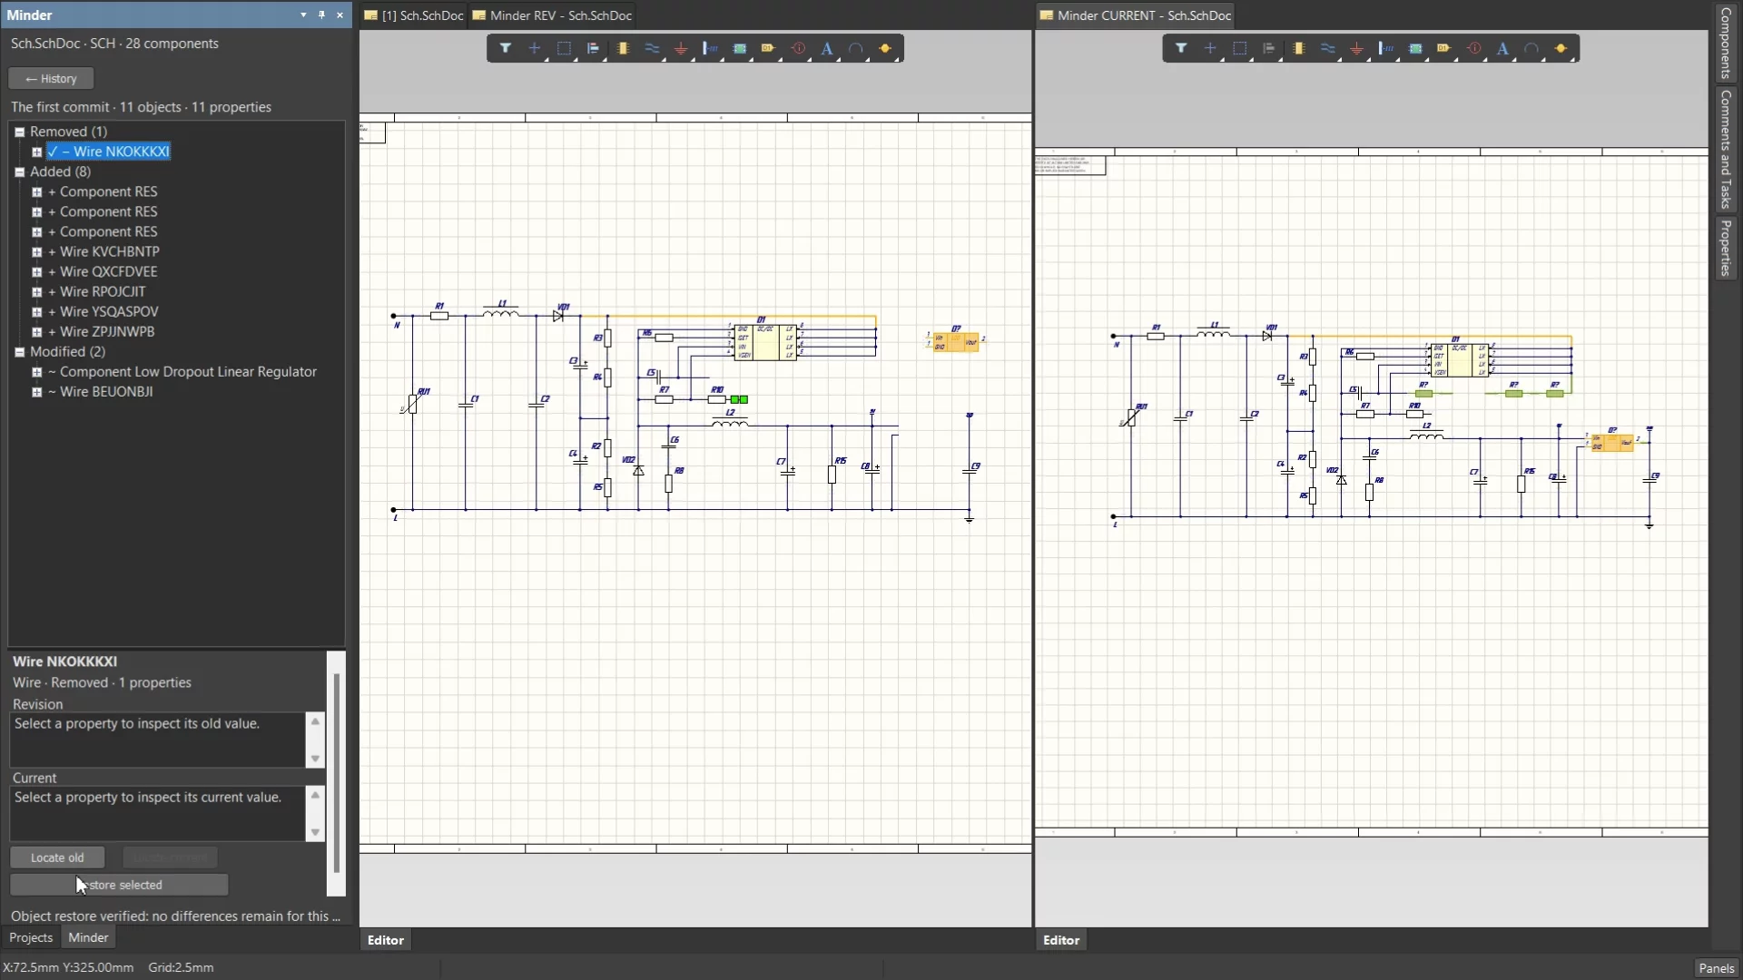Pin the Minder panel
This screenshot has width=1743, height=980.
(321, 15)
